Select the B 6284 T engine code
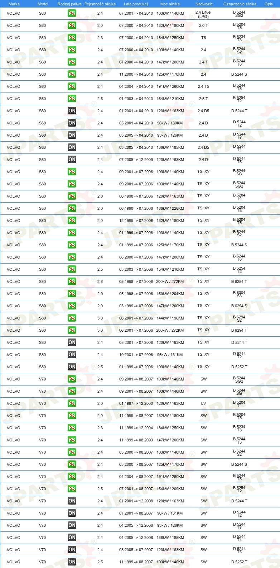This screenshot has height=568, width=280. (x=239, y=281)
